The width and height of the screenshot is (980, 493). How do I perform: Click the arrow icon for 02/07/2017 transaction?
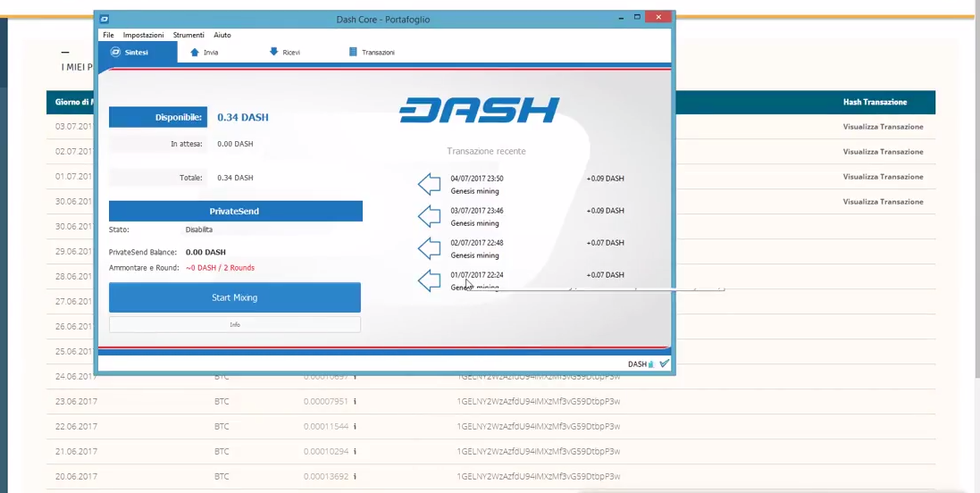pos(430,248)
